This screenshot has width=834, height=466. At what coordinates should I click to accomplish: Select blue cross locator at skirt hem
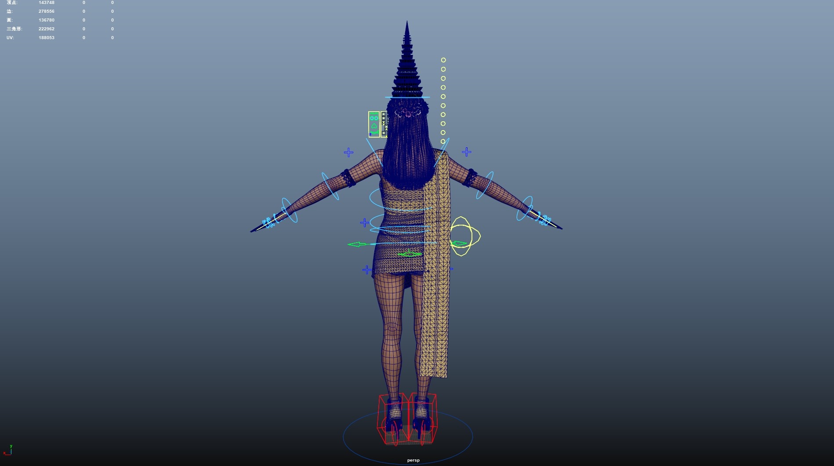(x=367, y=269)
